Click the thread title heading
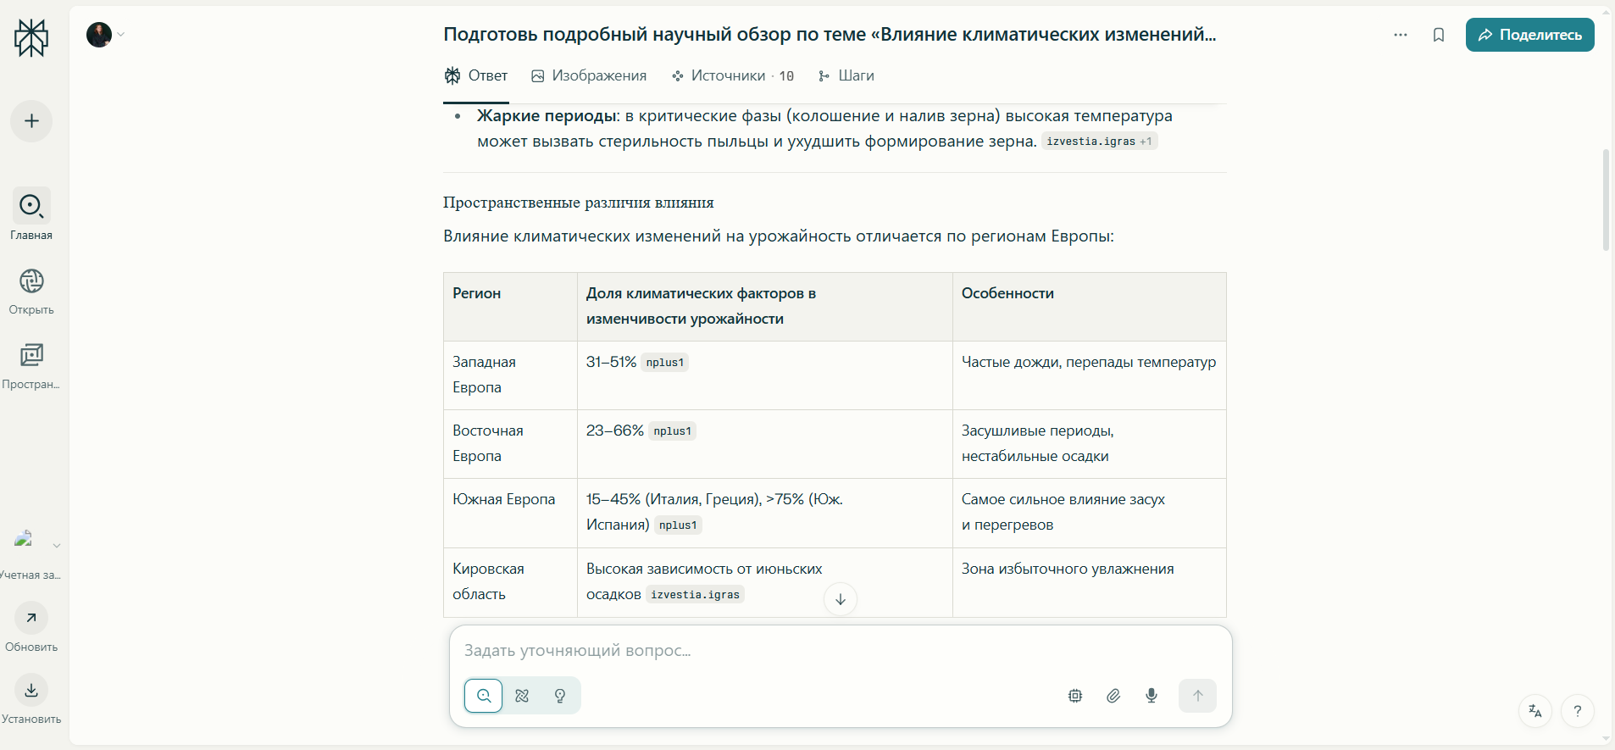The width and height of the screenshot is (1615, 750). tap(830, 35)
